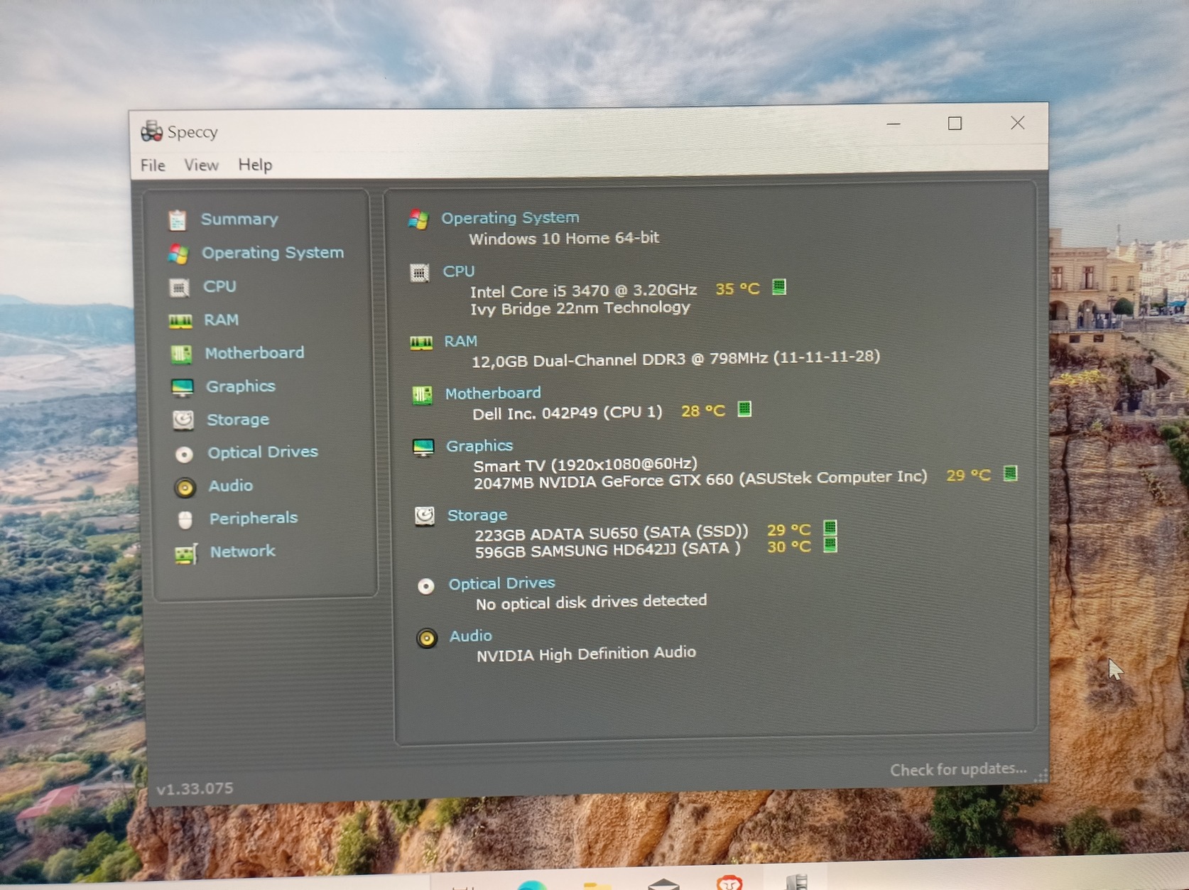Viewport: 1189px width, 890px height.
Task: Click the "12,0GB Dual-Channel DDR3" RAM line
Action: point(675,358)
